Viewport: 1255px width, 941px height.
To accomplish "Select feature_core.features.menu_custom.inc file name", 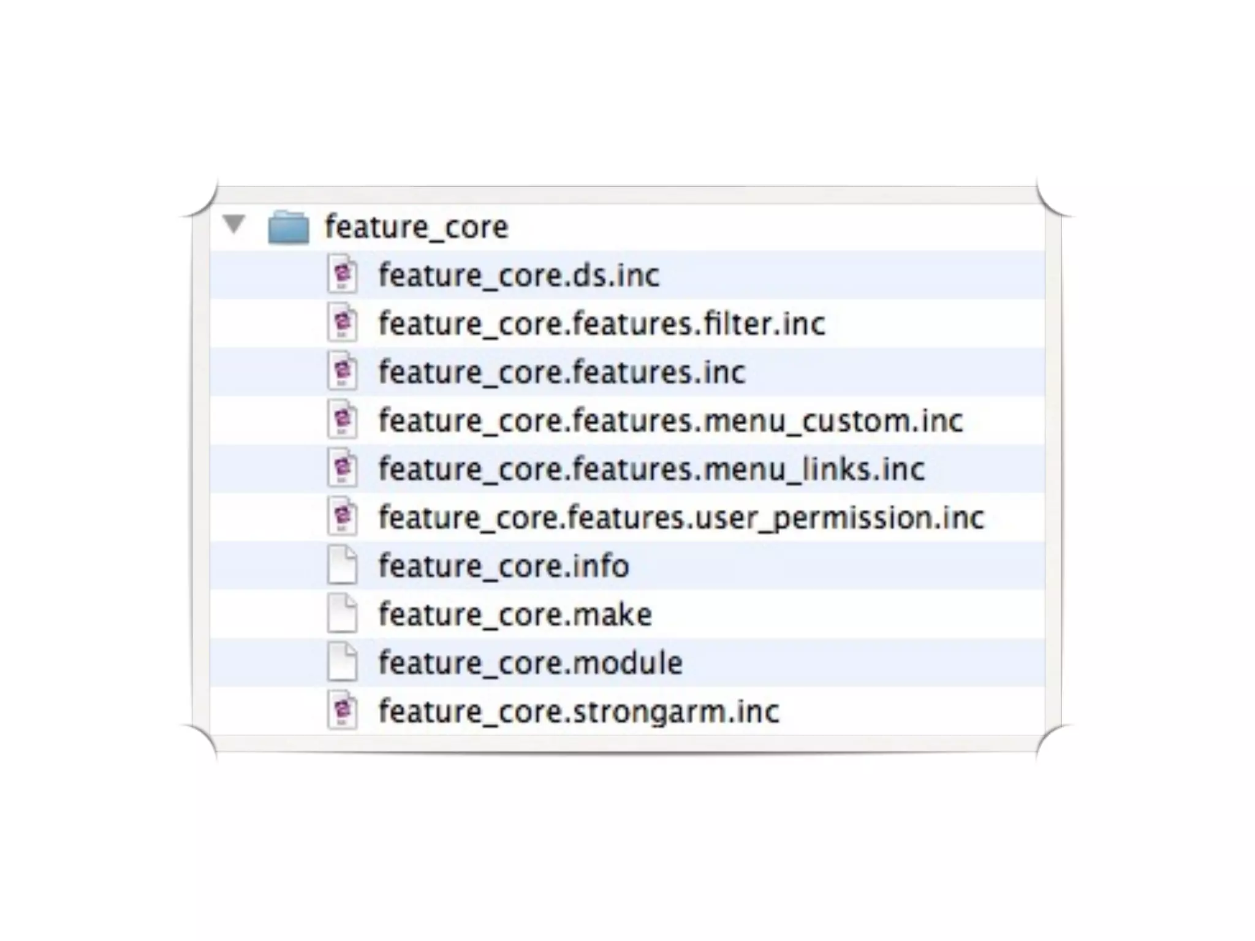I will [670, 420].
